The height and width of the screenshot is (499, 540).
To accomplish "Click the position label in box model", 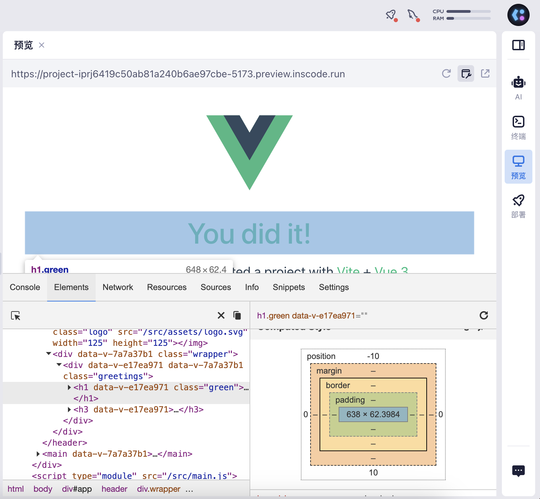I will [321, 356].
